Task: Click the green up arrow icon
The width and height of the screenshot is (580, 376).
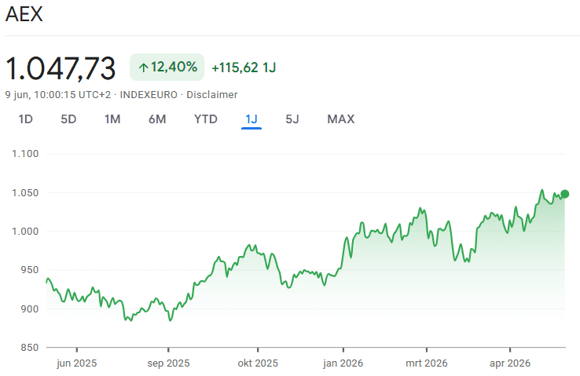Action: coord(144,68)
